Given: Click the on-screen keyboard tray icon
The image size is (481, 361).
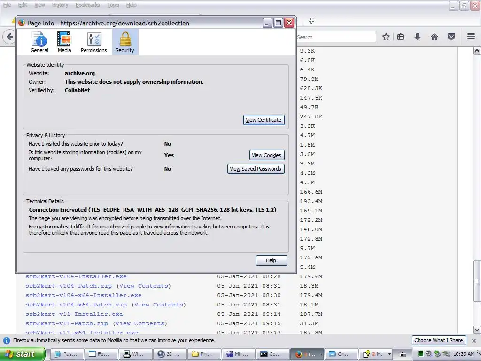Looking at the screenshot, I should click(403, 354).
